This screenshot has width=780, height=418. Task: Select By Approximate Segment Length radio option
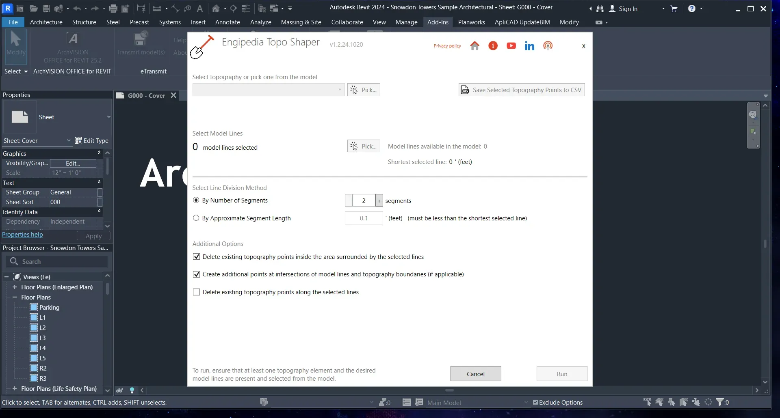(196, 218)
